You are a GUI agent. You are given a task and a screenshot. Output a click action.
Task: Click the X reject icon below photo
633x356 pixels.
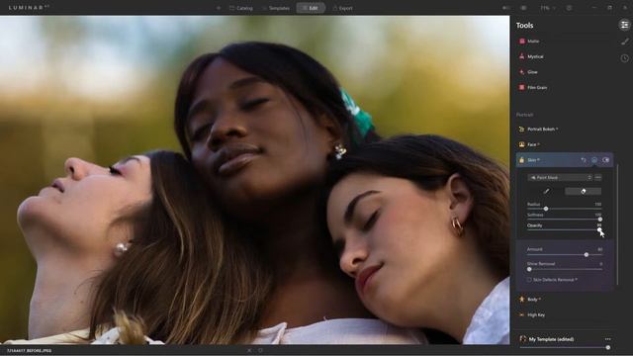(249, 351)
